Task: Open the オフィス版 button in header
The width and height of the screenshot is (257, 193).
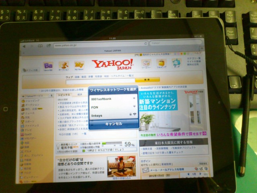Action: pos(31,70)
